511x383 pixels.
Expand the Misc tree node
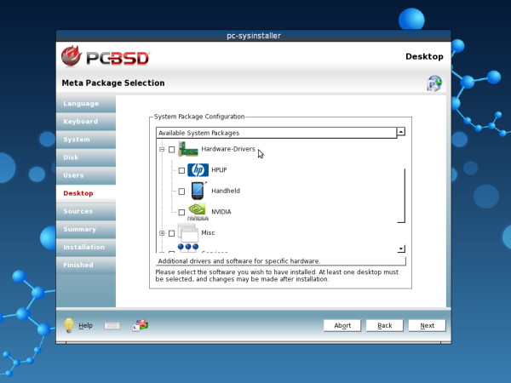[x=161, y=233]
